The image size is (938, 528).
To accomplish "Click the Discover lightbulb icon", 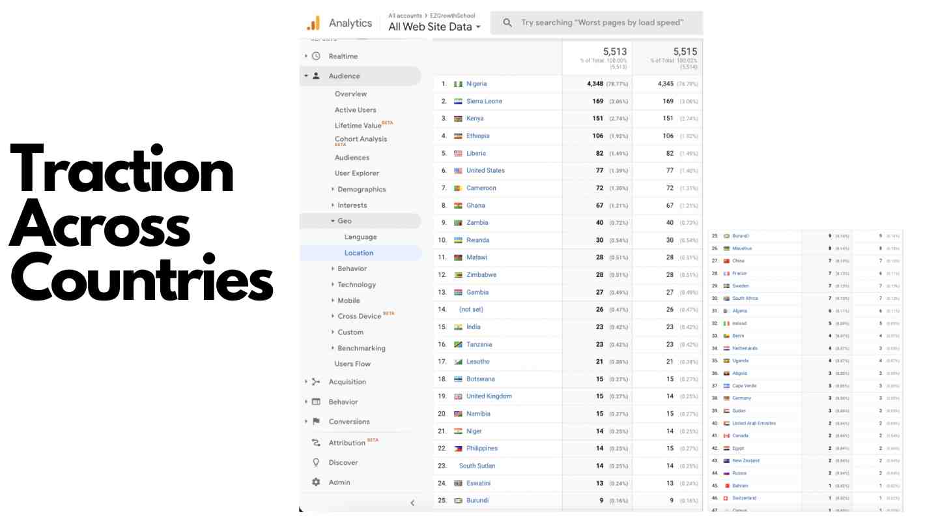I will 316,463.
